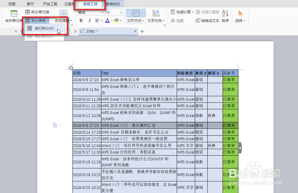Expand underline style dropdown arrow
The height and width of the screenshot is (193, 298).
coord(102,21)
